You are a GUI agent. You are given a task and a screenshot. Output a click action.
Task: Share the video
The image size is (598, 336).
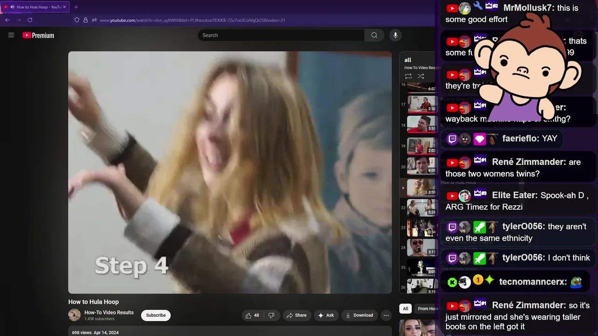[297, 315]
